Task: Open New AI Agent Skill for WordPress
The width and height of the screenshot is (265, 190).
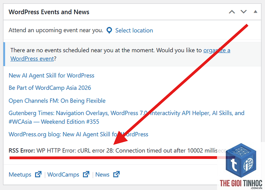Action: pos(51,76)
